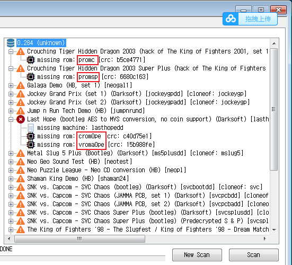Expand SVC Chaos bootleg svcbootdd node
Screen dimensions: 292x265
point(11,187)
